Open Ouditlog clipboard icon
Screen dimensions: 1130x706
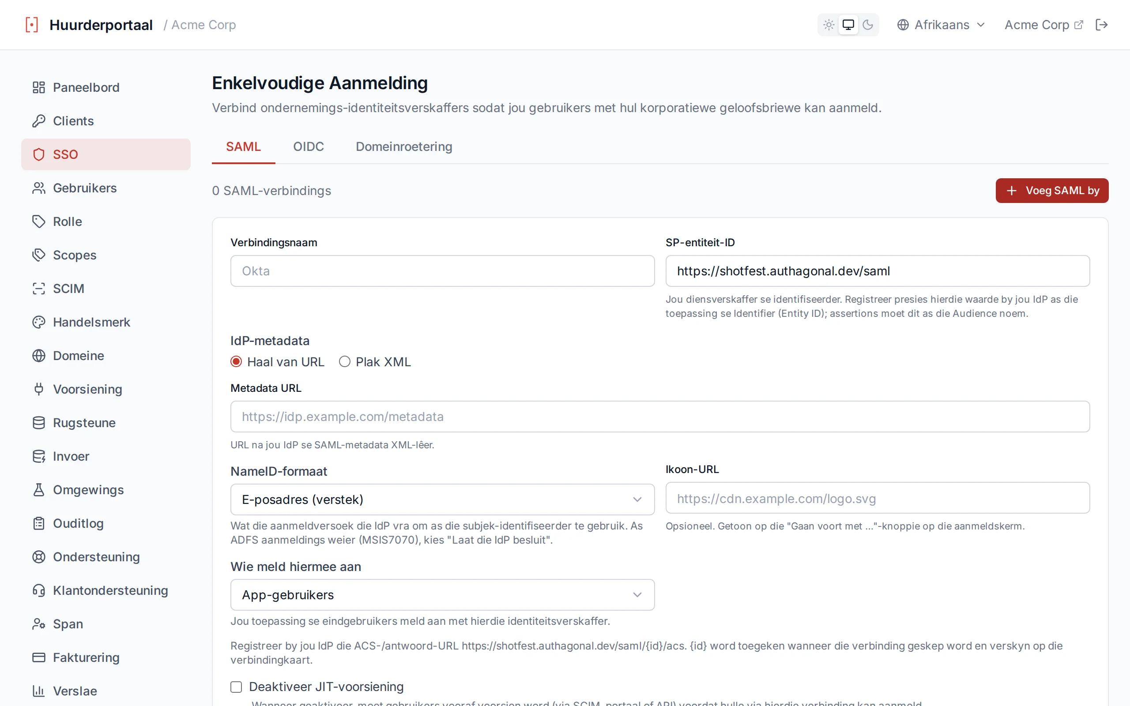pyautogui.click(x=39, y=523)
